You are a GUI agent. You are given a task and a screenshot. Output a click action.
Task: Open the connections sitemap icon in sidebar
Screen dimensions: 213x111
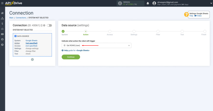tap(2, 18)
